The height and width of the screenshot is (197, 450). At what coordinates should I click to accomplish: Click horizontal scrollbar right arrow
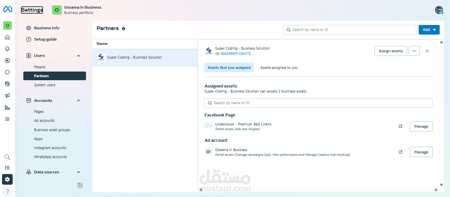(436, 190)
